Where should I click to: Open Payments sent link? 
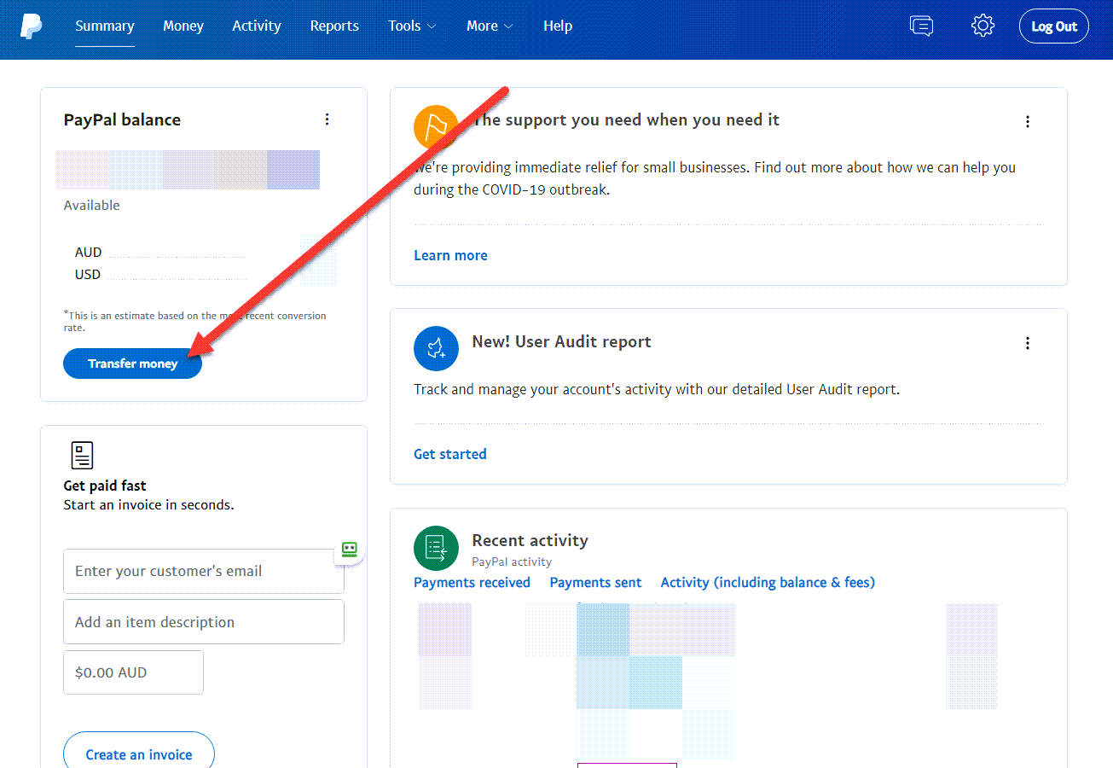(x=595, y=583)
